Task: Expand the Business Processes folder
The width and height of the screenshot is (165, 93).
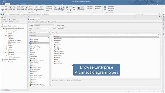Action: pyautogui.click(x=5, y=30)
